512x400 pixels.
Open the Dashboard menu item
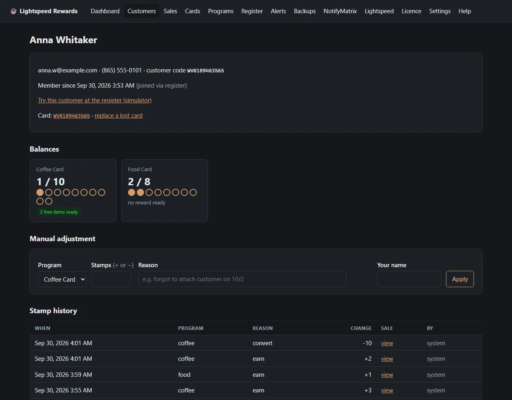click(x=105, y=11)
